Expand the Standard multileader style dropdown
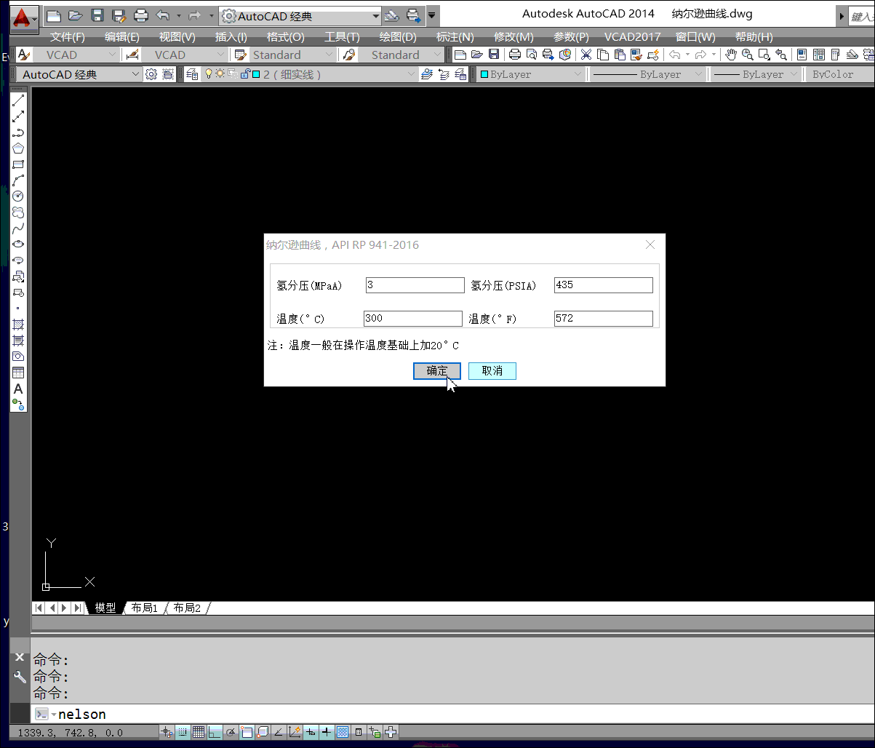Viewport: 875px width, 748px height. coord(436,55)
